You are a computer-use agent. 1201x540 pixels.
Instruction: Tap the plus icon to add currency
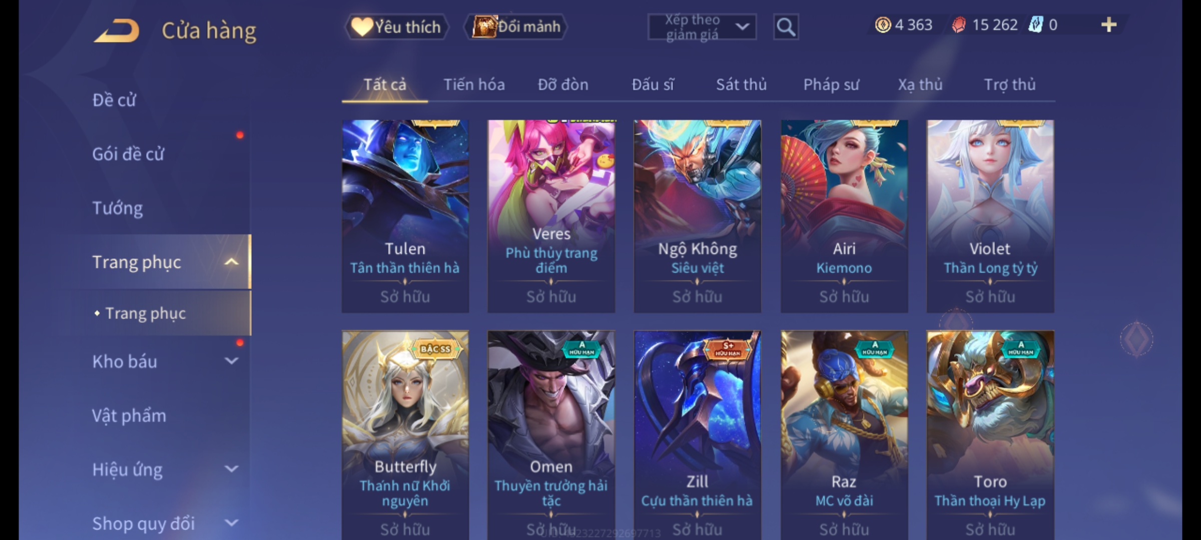coord(1109,24)
